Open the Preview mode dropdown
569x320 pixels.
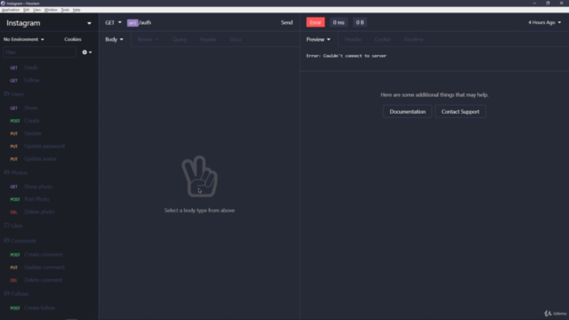click(318, 39)
